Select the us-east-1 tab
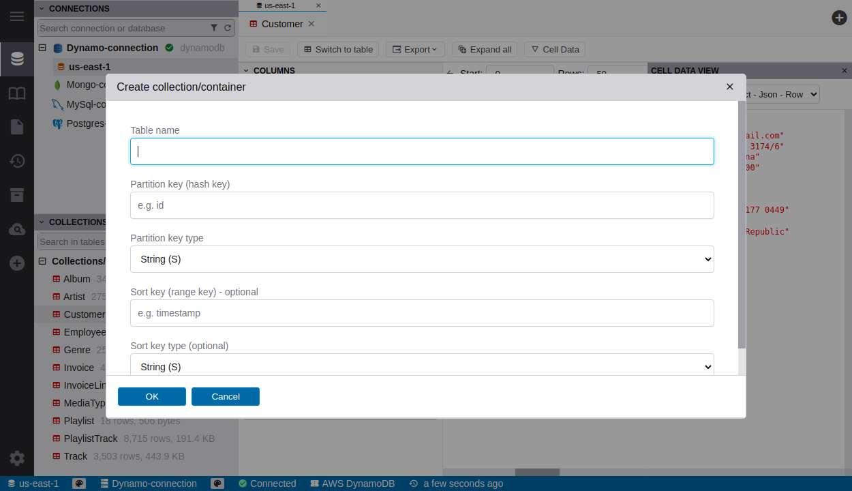 click(279, 5)
